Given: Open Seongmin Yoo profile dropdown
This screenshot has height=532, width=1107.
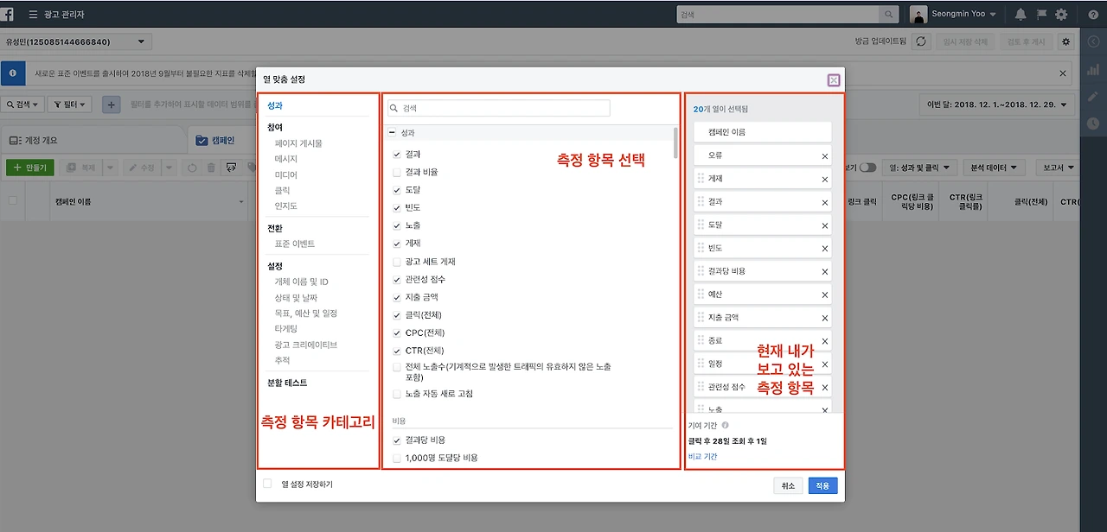Looking at the screenshot, I should click(952, 15).
